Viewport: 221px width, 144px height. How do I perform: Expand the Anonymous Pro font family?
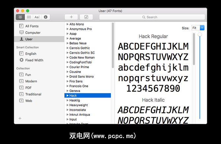click(x=68, y=29)
